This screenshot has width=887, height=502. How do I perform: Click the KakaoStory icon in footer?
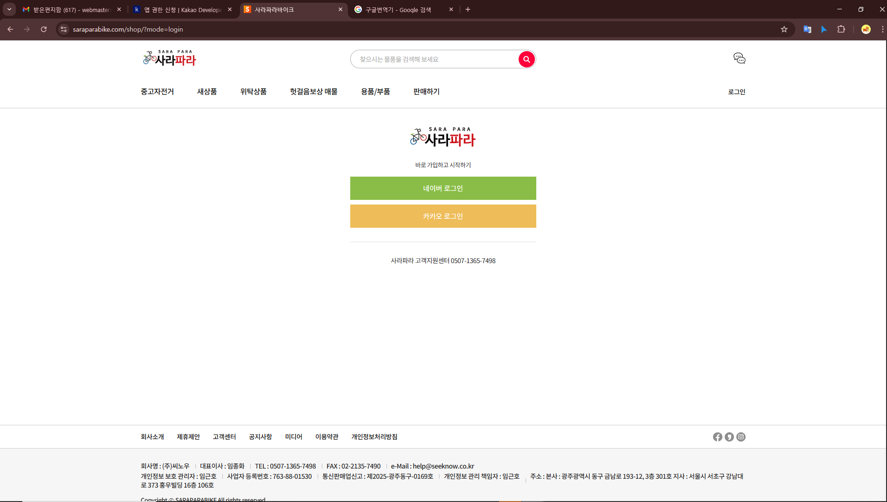click(729, 437)
